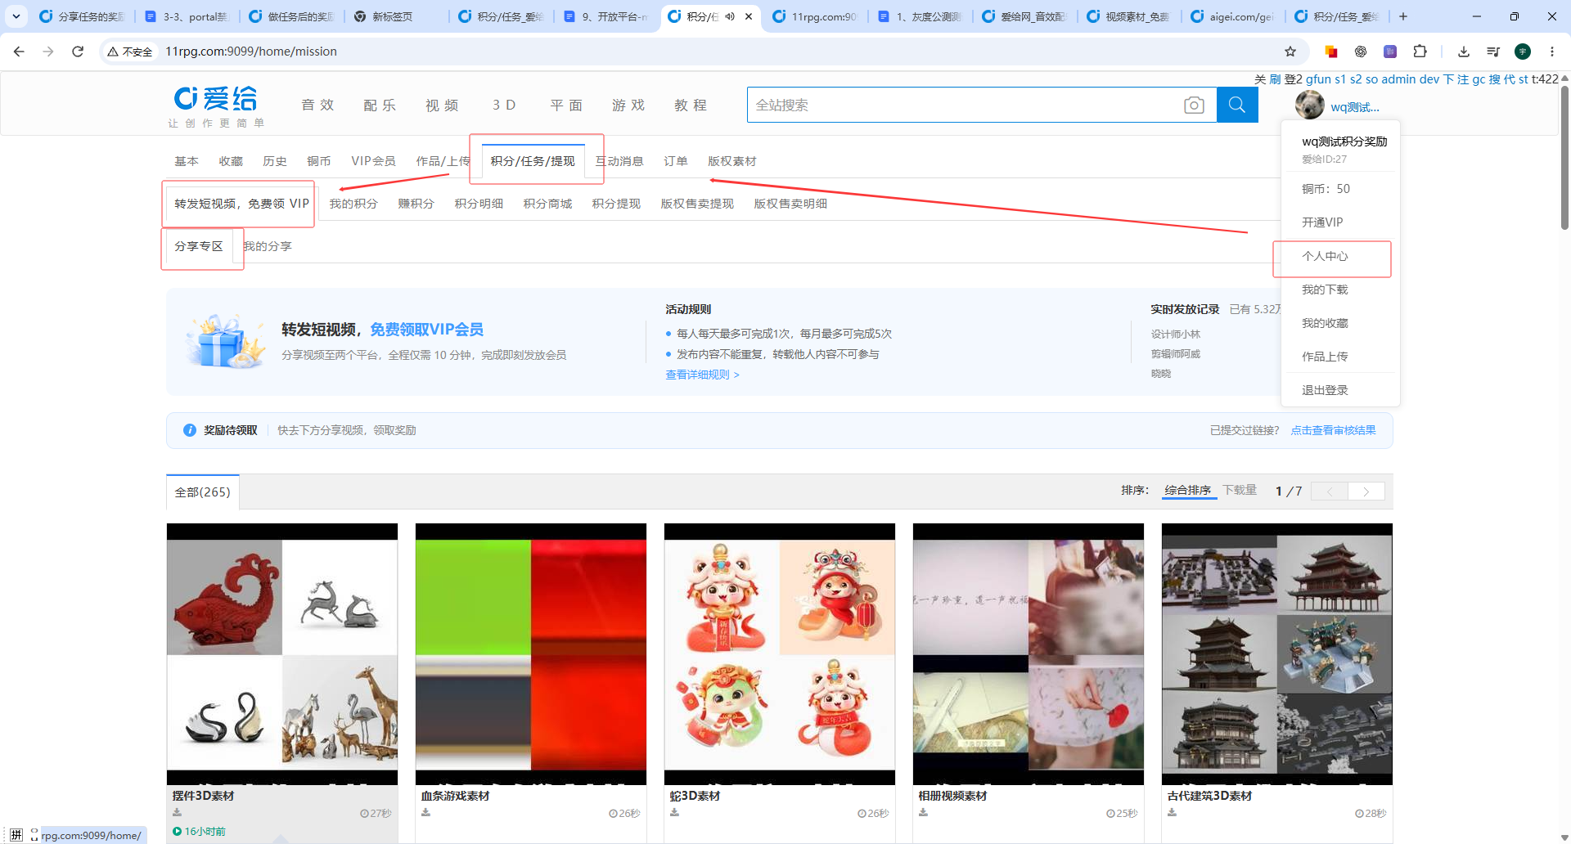Open the Chrome three-dot menu

click(x=1552, y=52)
